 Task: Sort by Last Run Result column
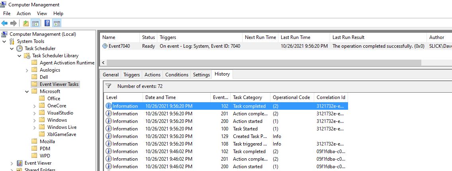pos(378,37)
